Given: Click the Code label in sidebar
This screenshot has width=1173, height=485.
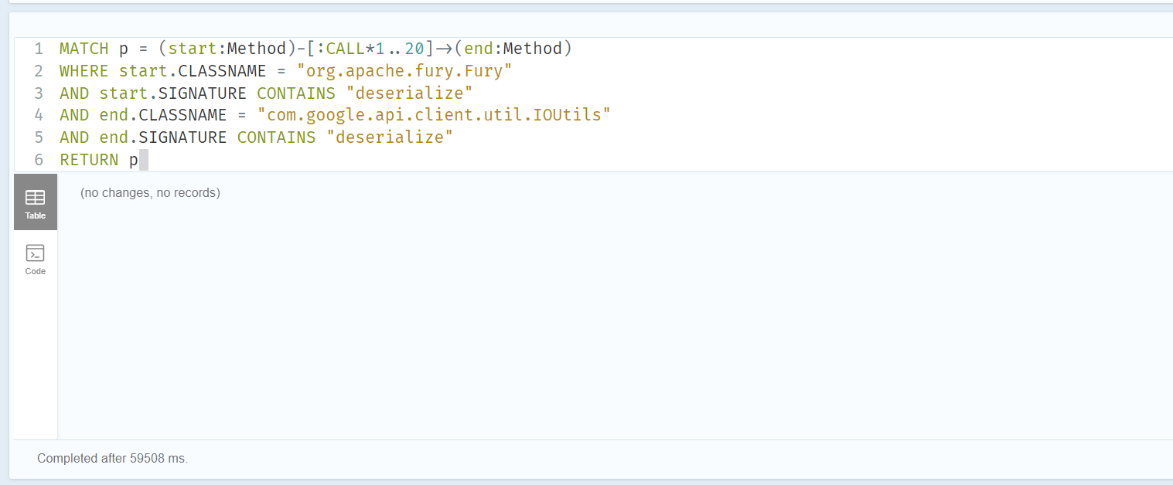Looking at the screenshot, I should coord(36,271).
